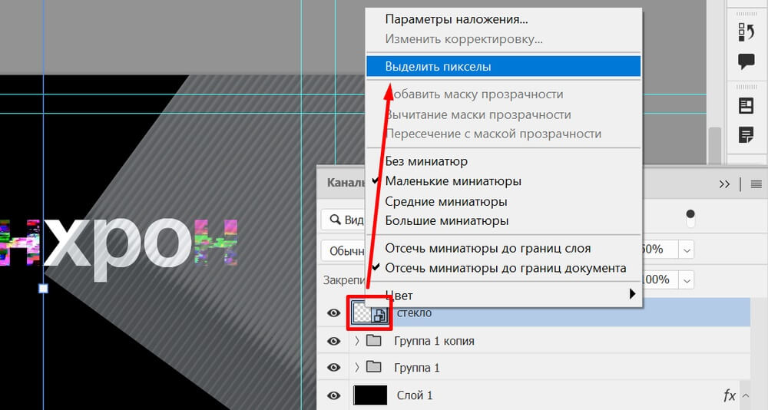Click the transform handle square on canvas
768x410 pixels.
click(43, 289)
